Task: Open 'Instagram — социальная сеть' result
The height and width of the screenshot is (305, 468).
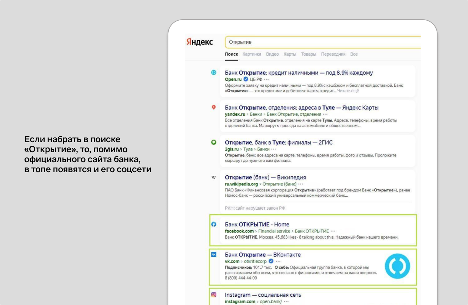Action: point(263,295)
